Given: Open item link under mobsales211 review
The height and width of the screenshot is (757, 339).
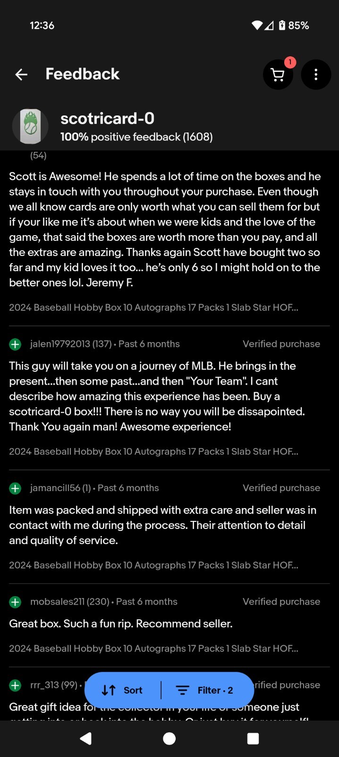Looking at the screenshot, I should [153, 648].
